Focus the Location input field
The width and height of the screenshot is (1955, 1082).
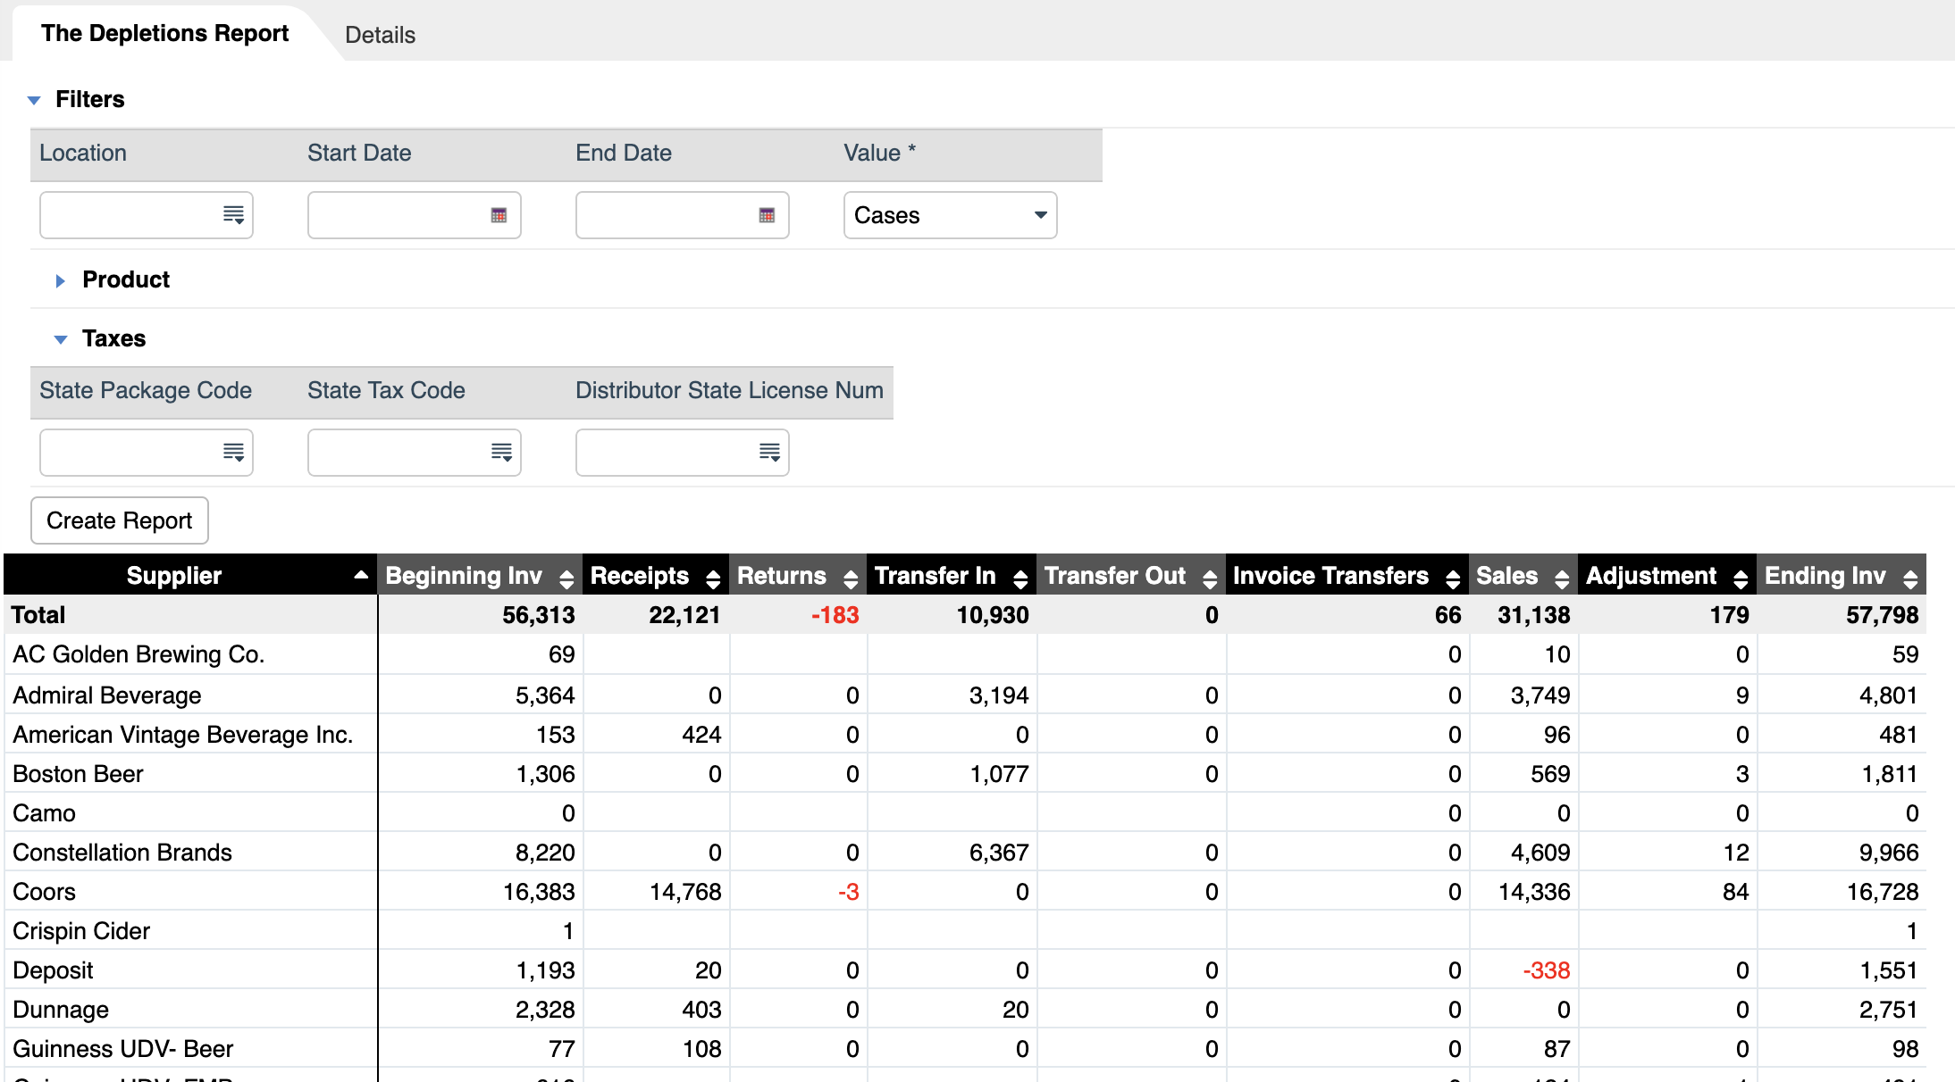(147, 215)
